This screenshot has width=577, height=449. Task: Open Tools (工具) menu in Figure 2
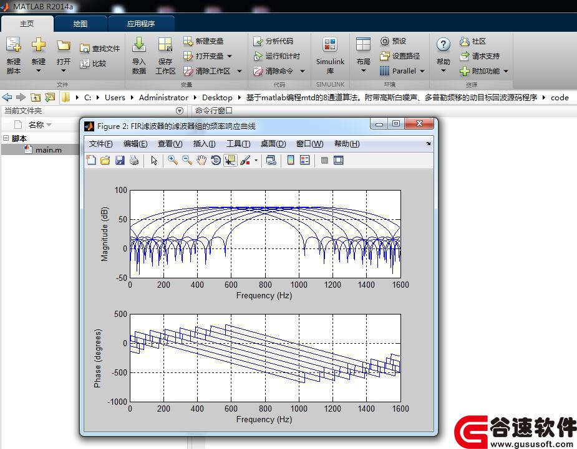(238, 144)
